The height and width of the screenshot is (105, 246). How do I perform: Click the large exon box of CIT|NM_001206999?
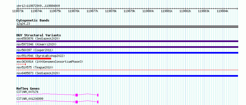pos(77,102)
